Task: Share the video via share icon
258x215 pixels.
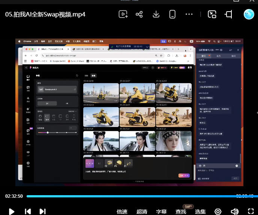Action: 139,14
